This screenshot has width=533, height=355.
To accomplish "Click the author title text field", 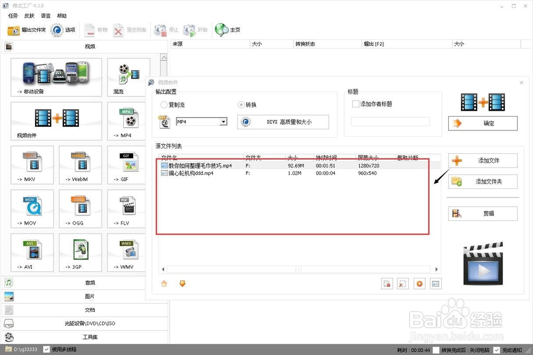I will [390, 121].
